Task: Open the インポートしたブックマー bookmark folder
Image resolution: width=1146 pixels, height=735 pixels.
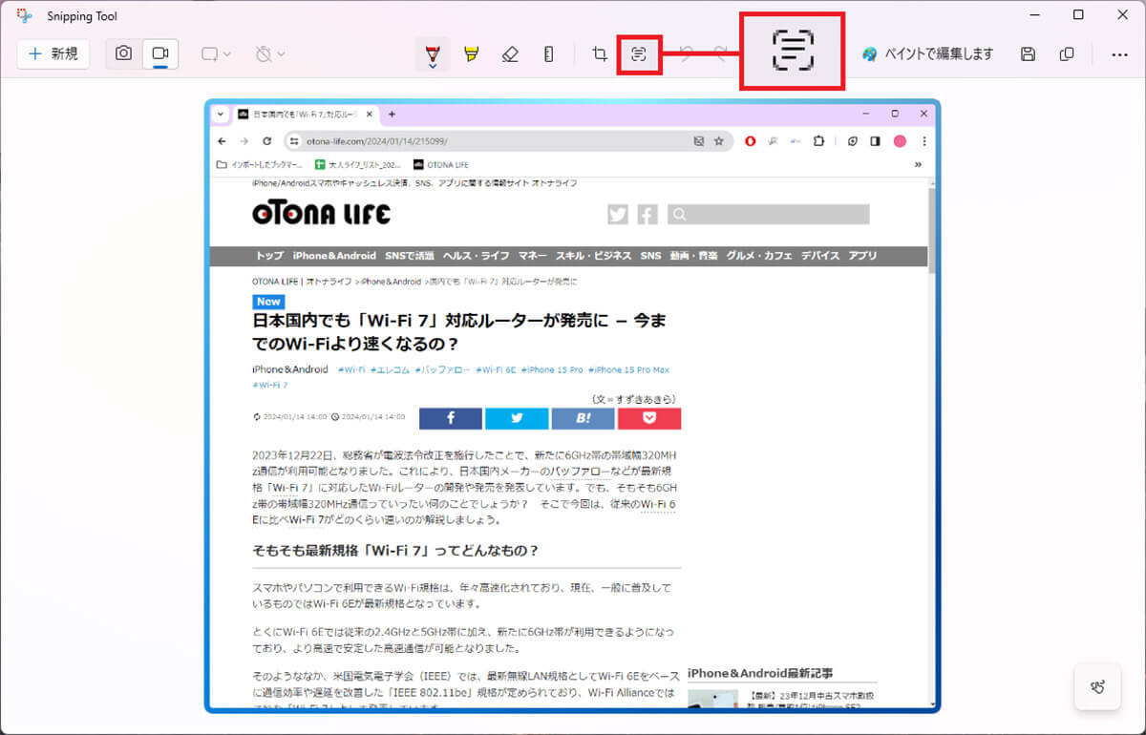Action: point(260,164)
